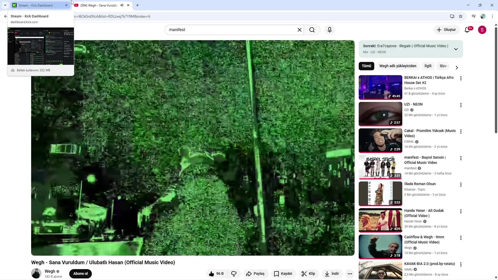Open the Wegh channel name link
The height and width of the screenshot is (280, 498).
tap(50, 271)
